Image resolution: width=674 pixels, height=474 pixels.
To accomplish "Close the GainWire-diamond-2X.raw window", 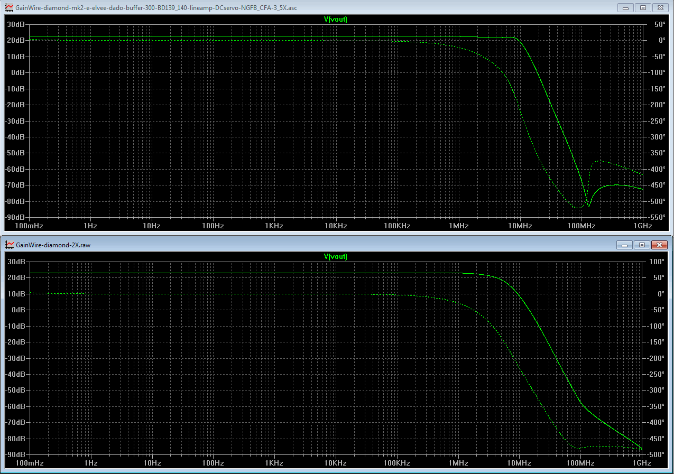I will (x=659, y=245).
